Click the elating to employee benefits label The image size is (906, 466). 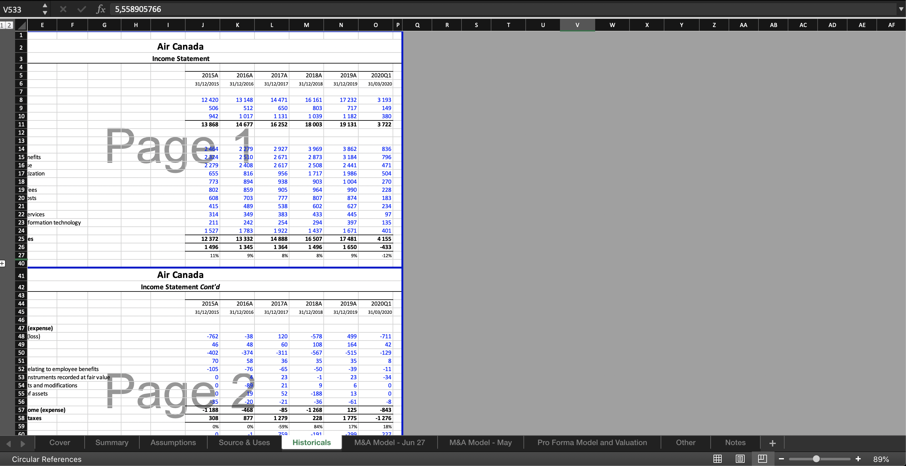pos(63,369)
